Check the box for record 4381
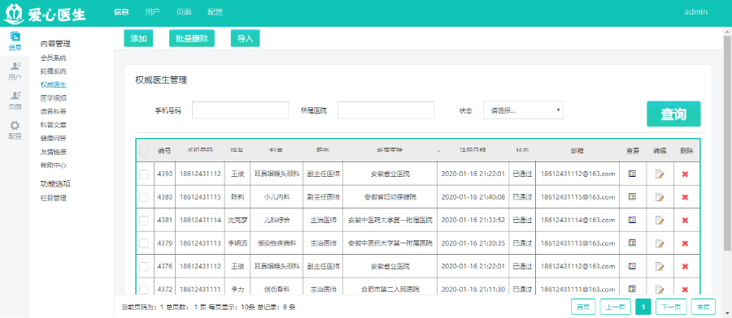 [144, 220]
